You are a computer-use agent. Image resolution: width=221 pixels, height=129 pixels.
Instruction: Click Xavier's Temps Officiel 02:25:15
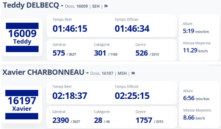[132, 96]
